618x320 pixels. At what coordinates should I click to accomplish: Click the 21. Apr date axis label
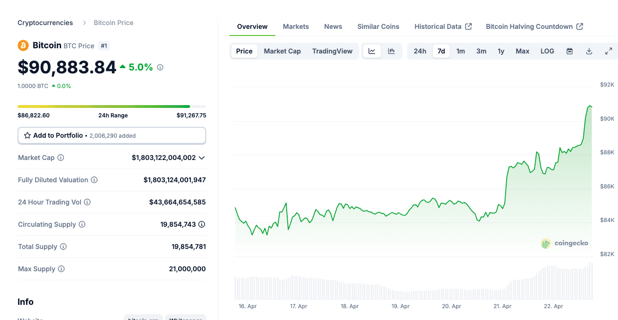click(x=503, y=306)
